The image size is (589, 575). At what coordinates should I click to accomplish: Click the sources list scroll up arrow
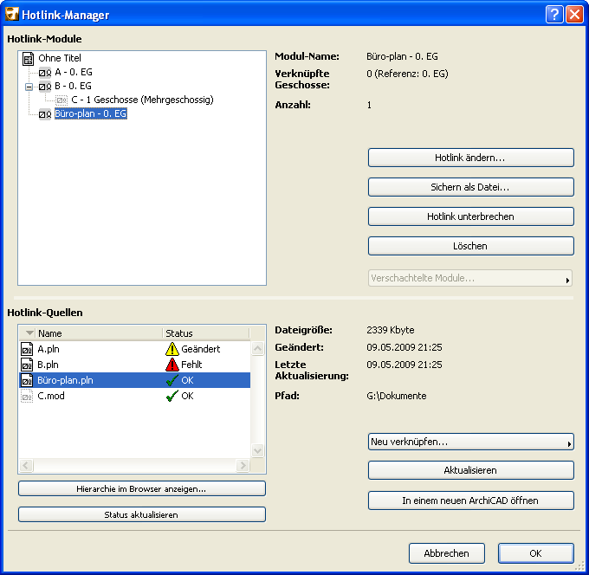tap(258, 348)
